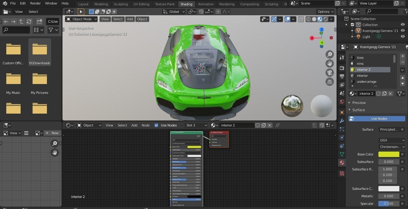408x209 pixels.
Task: Open the Physics properties tab
Action: coord(342,138)
